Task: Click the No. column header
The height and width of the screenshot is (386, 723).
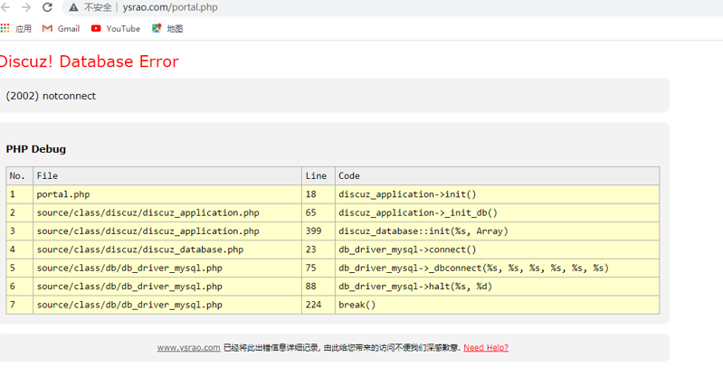Action: point(19,176)
